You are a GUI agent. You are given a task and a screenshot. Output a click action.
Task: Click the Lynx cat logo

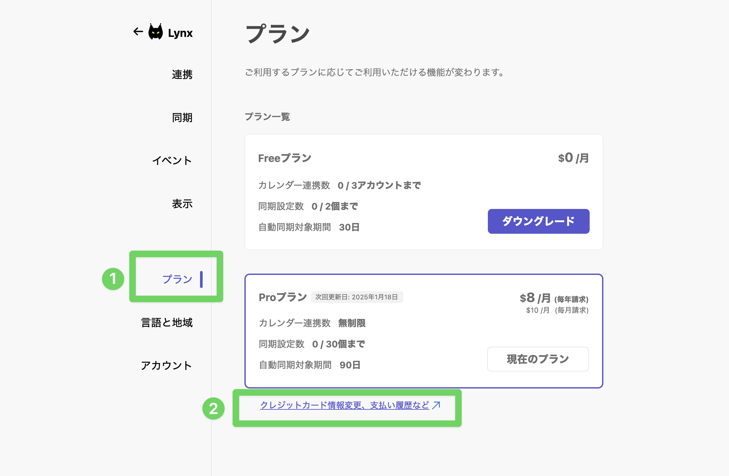156,32
